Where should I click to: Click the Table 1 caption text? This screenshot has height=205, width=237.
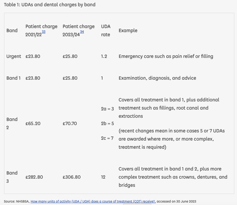50,5
